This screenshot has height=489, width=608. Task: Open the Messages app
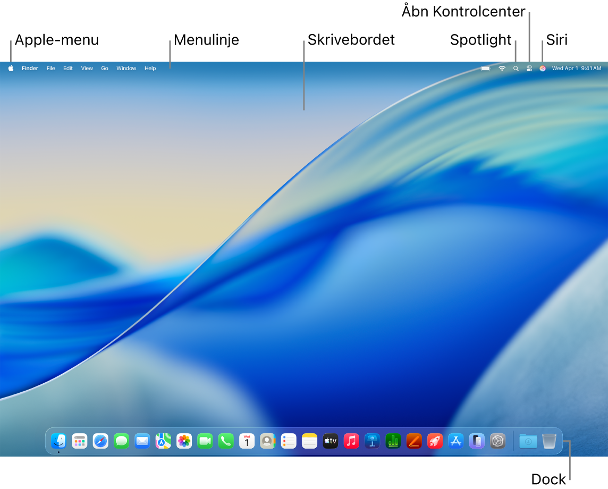121,441
